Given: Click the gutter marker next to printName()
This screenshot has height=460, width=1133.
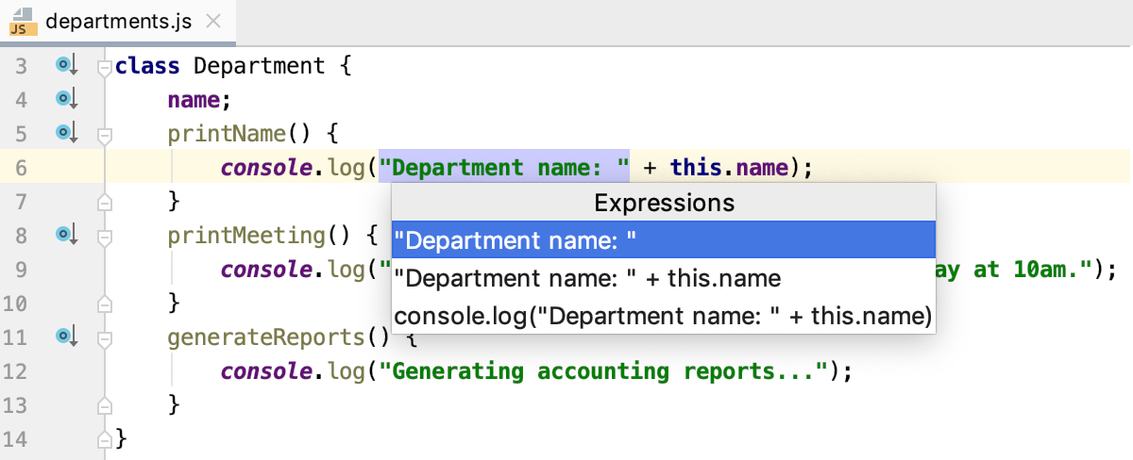Looking at the screenshot, I should coord(65,133).
